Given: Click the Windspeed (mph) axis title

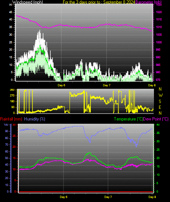Looking at the screenshot, I should pyautogui.click(x=27, y=2).
